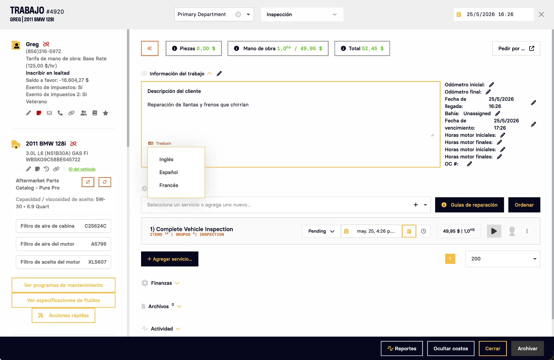The image size is (554, 360).
Task: Open Guías de reparación
Action: point(469,205)
